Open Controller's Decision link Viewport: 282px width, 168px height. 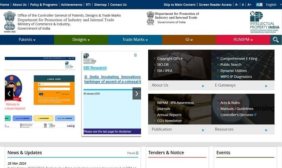[237, 115]
